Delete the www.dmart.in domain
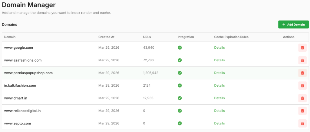310x132 pixels. point(302,98)
